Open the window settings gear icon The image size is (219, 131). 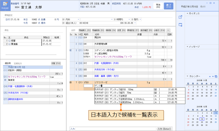(180, 25)
